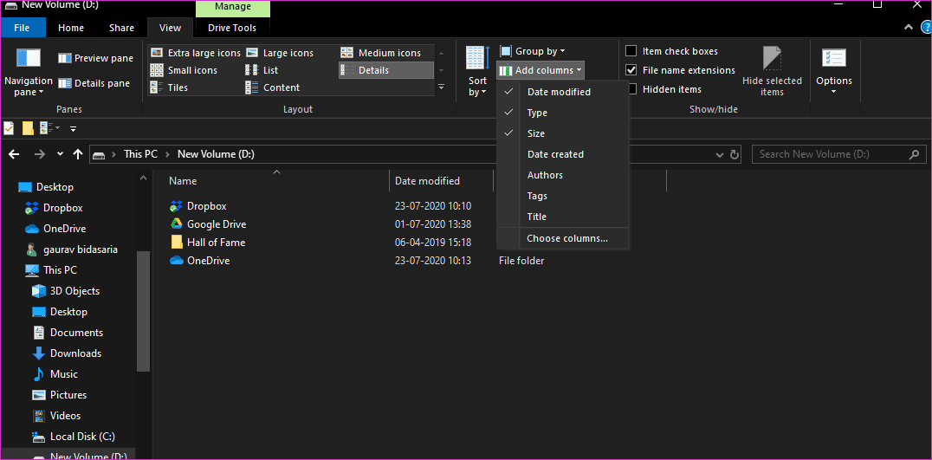
Task: Click the Sort by icon
Action: [477, 58]
